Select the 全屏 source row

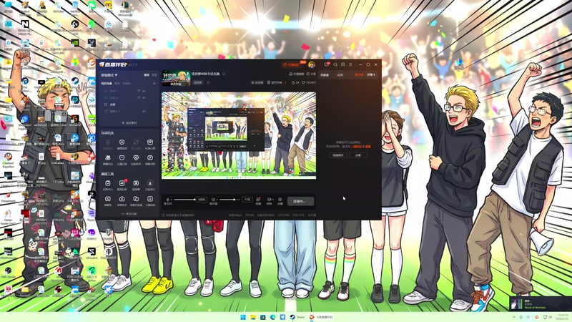point(129,104)
